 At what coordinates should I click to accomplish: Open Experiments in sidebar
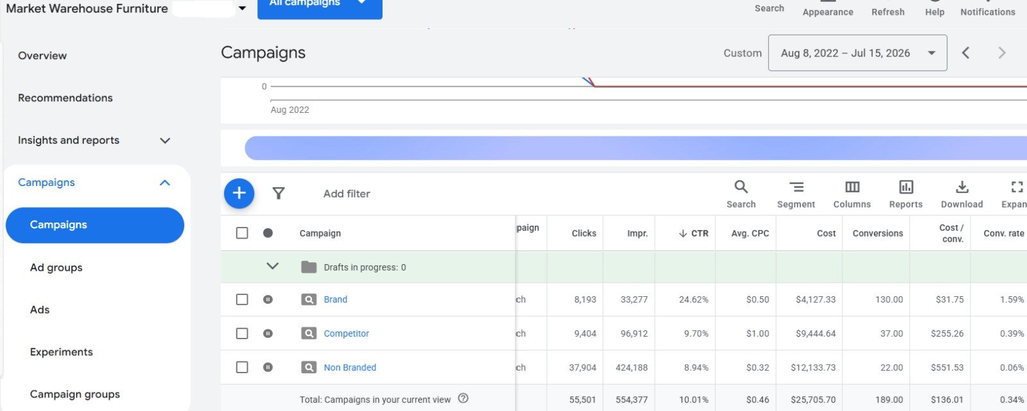click(62, 352)
